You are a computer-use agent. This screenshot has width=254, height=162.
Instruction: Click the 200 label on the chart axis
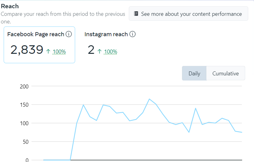(x=24, y=86)
